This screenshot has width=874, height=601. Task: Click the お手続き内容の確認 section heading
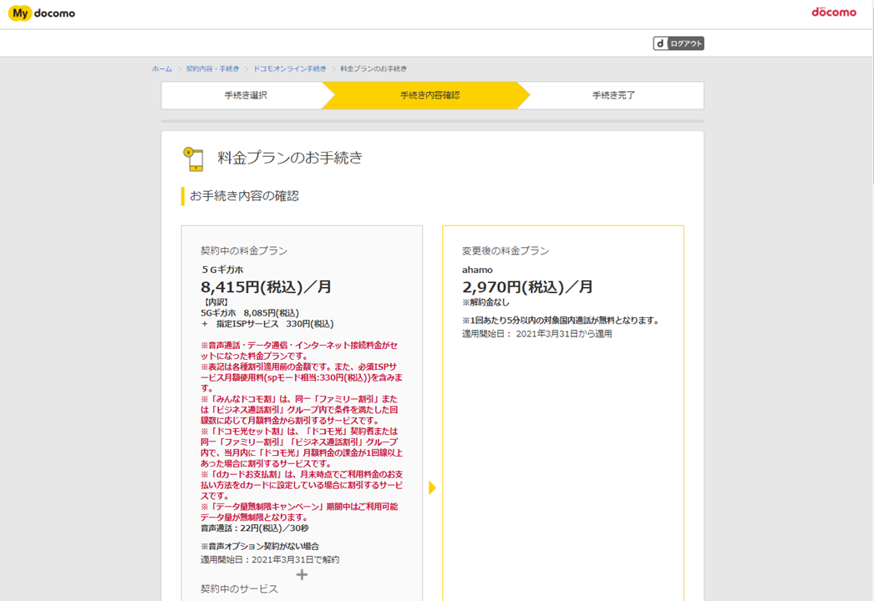click(x=244, y=196)
